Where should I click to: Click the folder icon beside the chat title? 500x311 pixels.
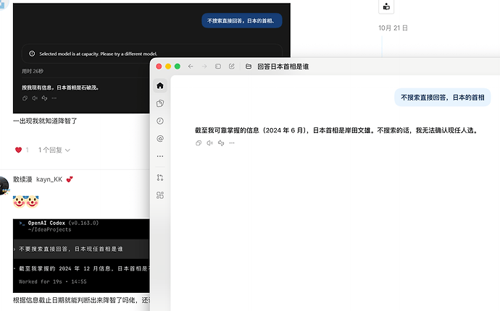pyautogui.click(x=249, y=67)
